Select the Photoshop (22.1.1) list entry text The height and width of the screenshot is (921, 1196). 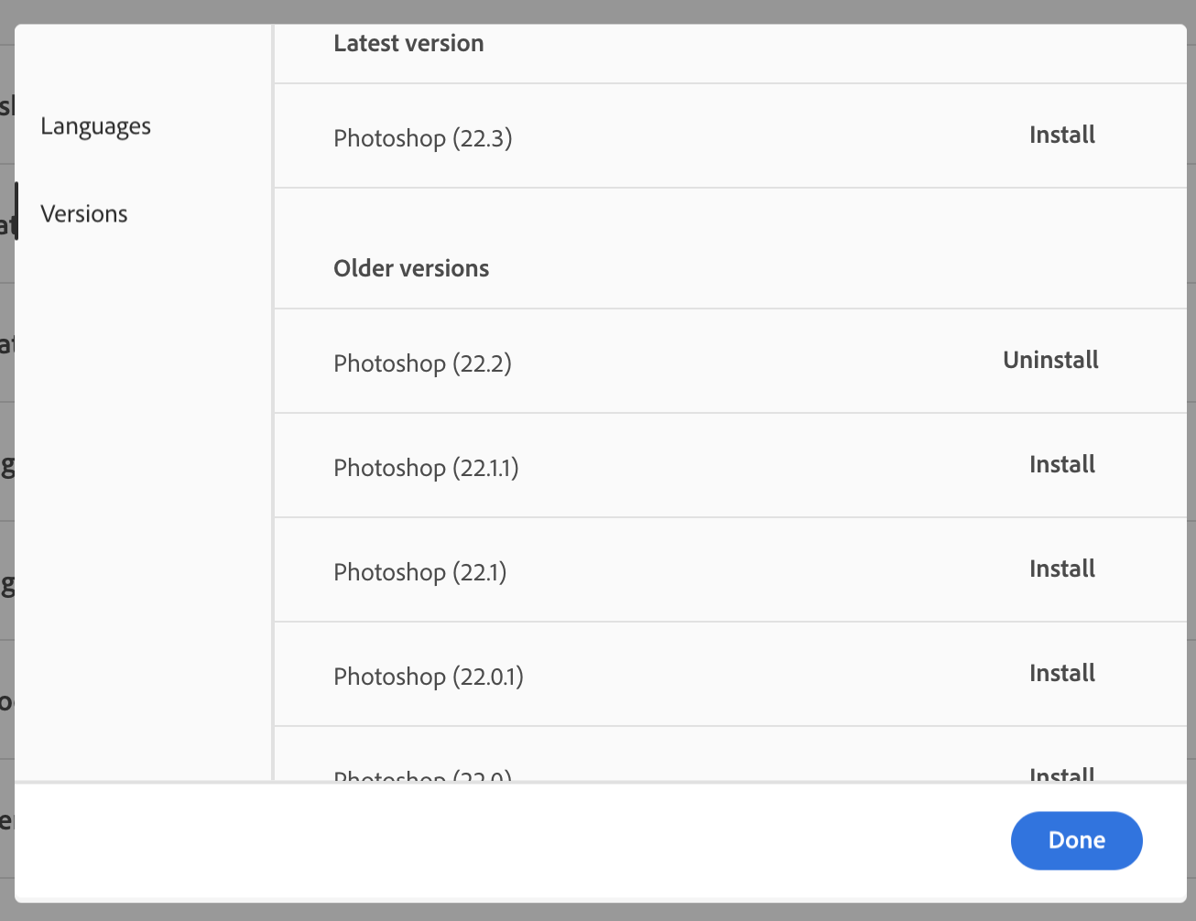coord(426,468)
